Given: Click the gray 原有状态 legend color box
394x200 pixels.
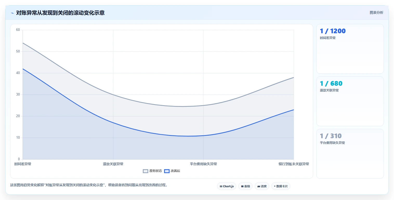Looking at the screenshot, I should click(x=146, y=171).
